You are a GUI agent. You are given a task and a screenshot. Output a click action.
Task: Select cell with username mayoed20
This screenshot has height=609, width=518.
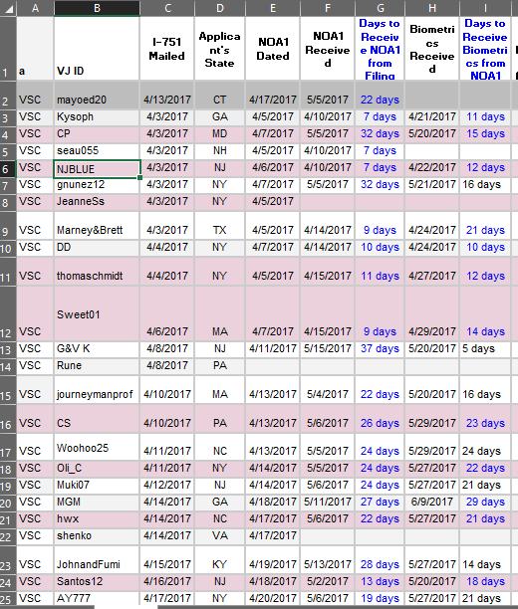click(97, 95)
